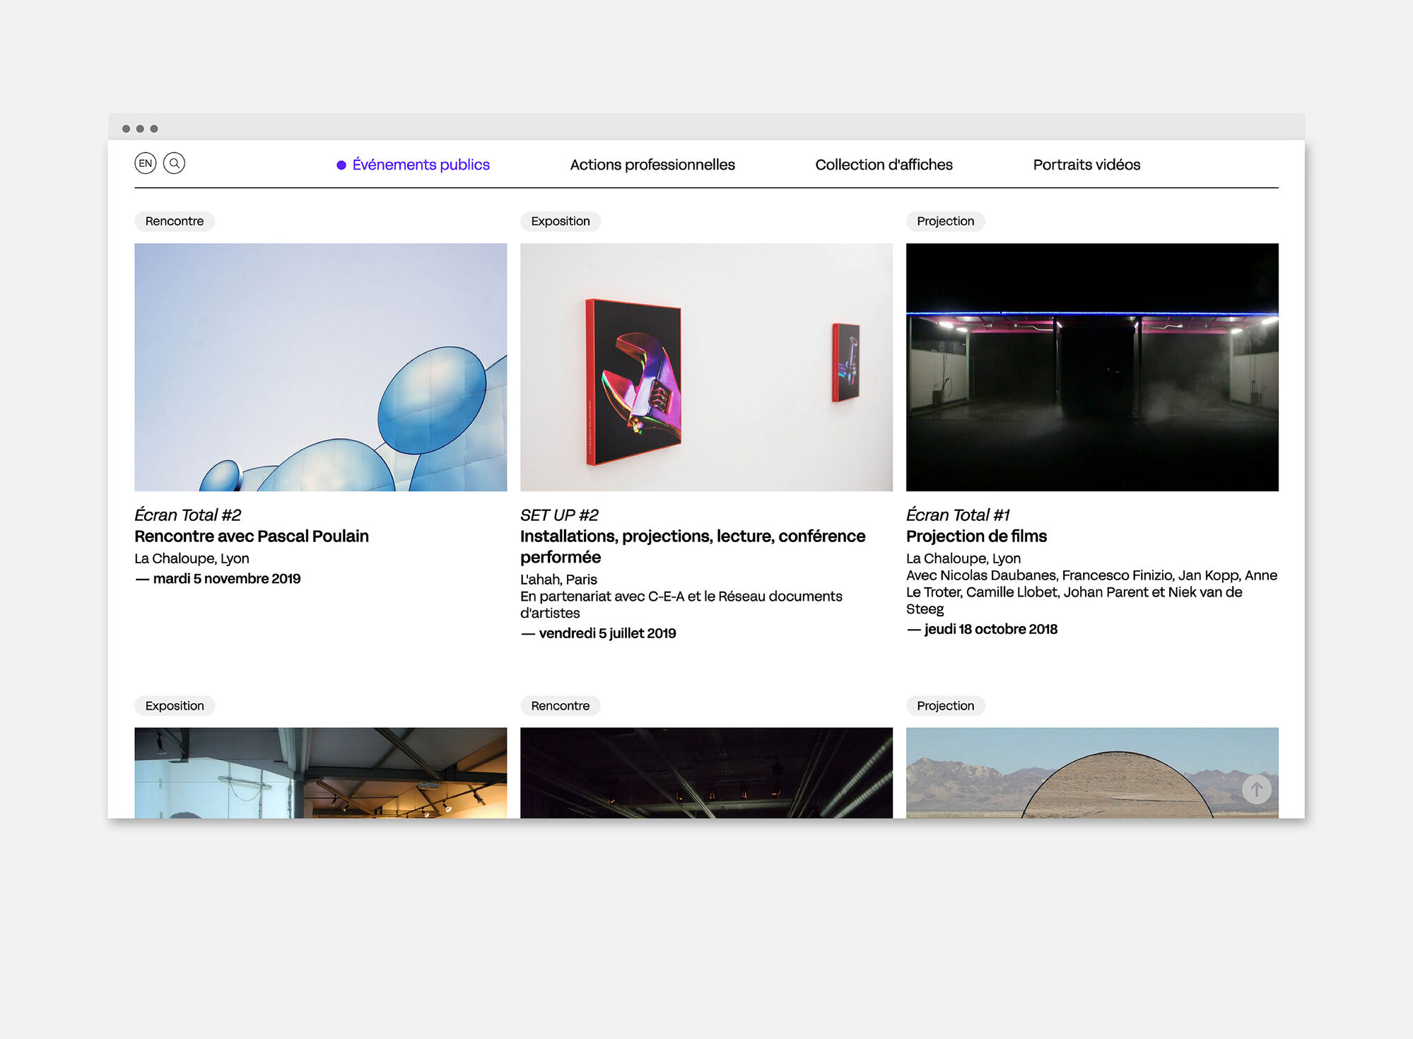Click the SET UP #2 exhibition thumbnail
The image size is (1413, 1039).
(705, 367)
